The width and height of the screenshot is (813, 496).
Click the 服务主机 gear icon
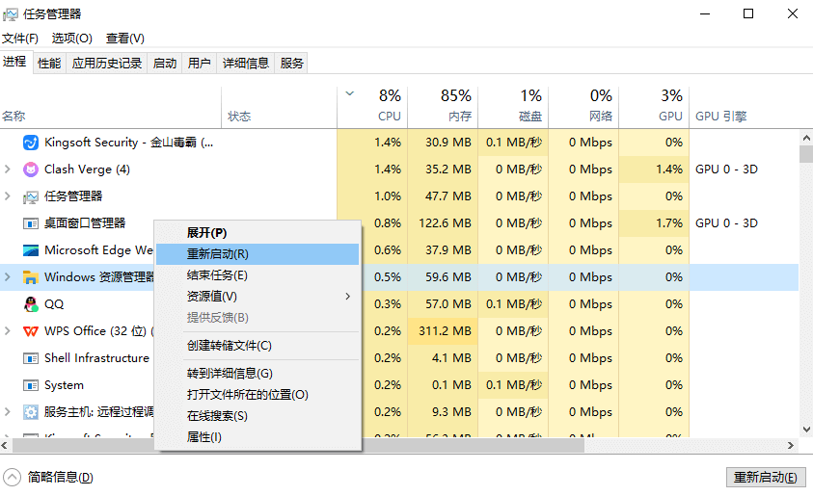(x=31, y=412)
